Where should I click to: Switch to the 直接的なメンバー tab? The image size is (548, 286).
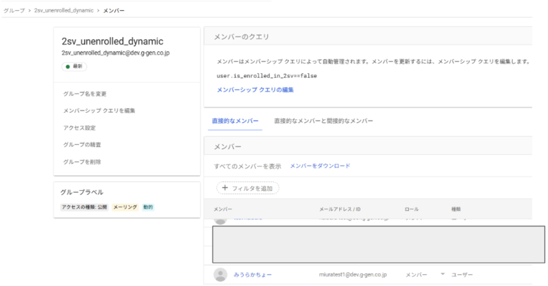point(235,121)
